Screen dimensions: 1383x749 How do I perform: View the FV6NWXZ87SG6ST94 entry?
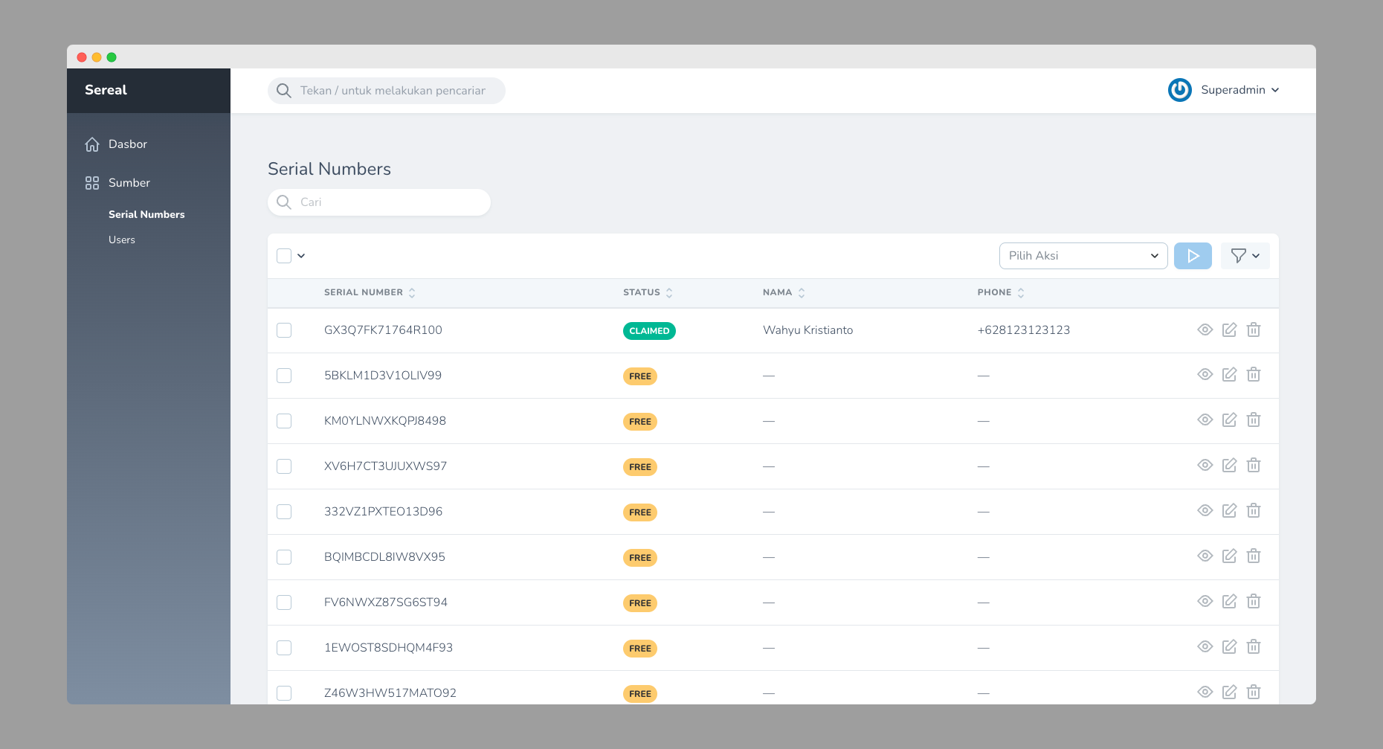[x=1205, y=601]
